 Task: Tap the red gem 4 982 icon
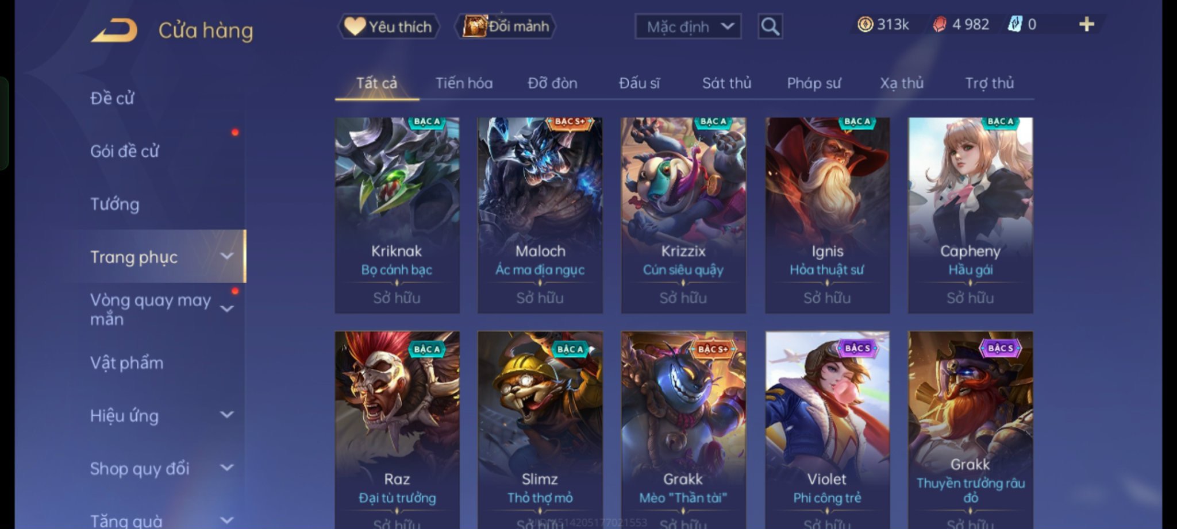939,24
